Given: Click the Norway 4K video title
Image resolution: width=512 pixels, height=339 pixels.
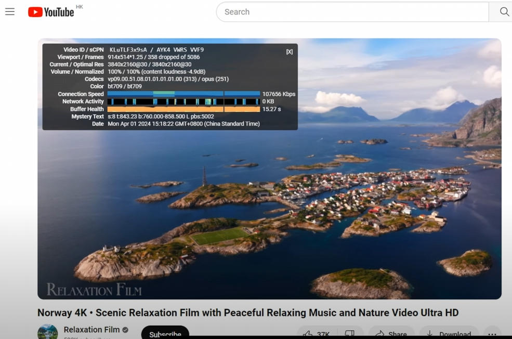Looking at the screenshot, I should click(248, 312).
